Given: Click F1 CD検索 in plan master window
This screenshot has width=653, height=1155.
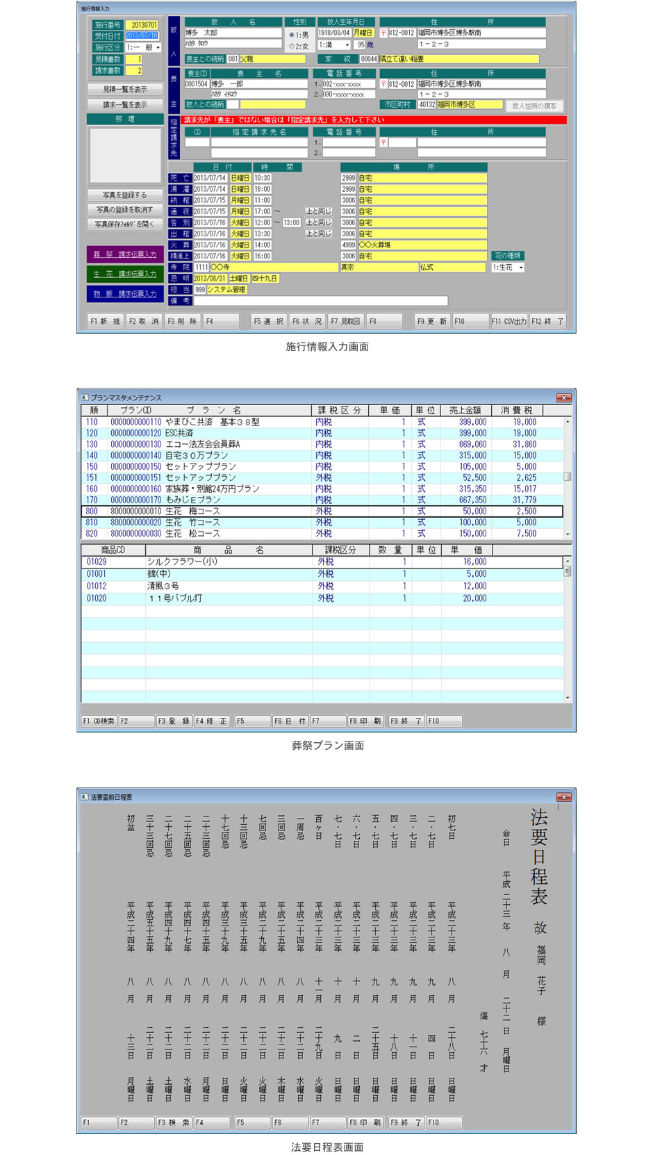Looking at the screenshot, I should pos(99,721).
